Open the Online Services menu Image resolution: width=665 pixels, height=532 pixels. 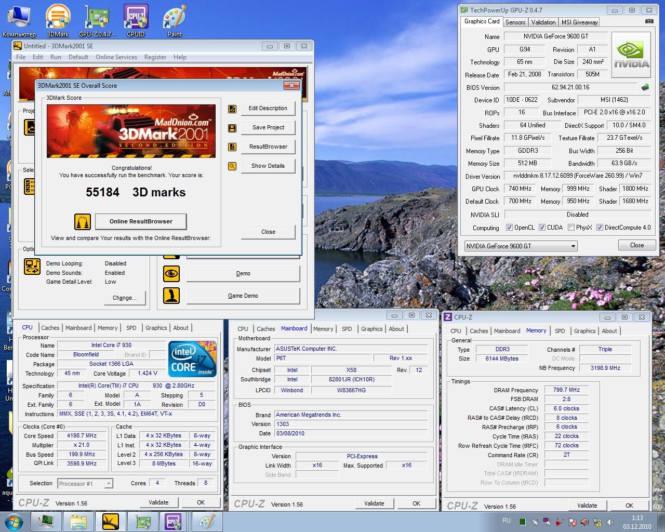[116, 57]
